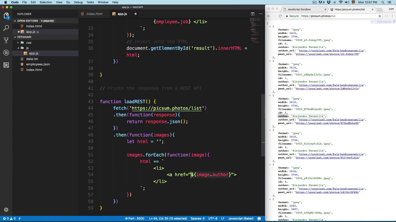Split the editor with the layout icon
This screenshot has width=396, height=222.
click(x=253, y=14)
